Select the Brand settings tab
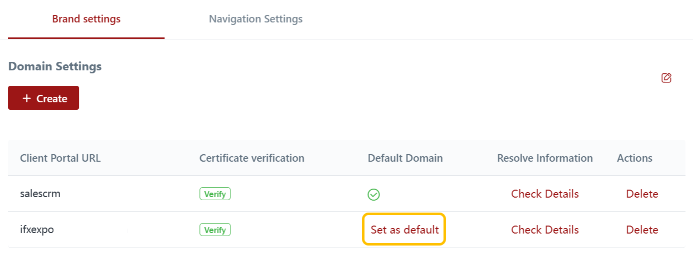 coord(86,19)
